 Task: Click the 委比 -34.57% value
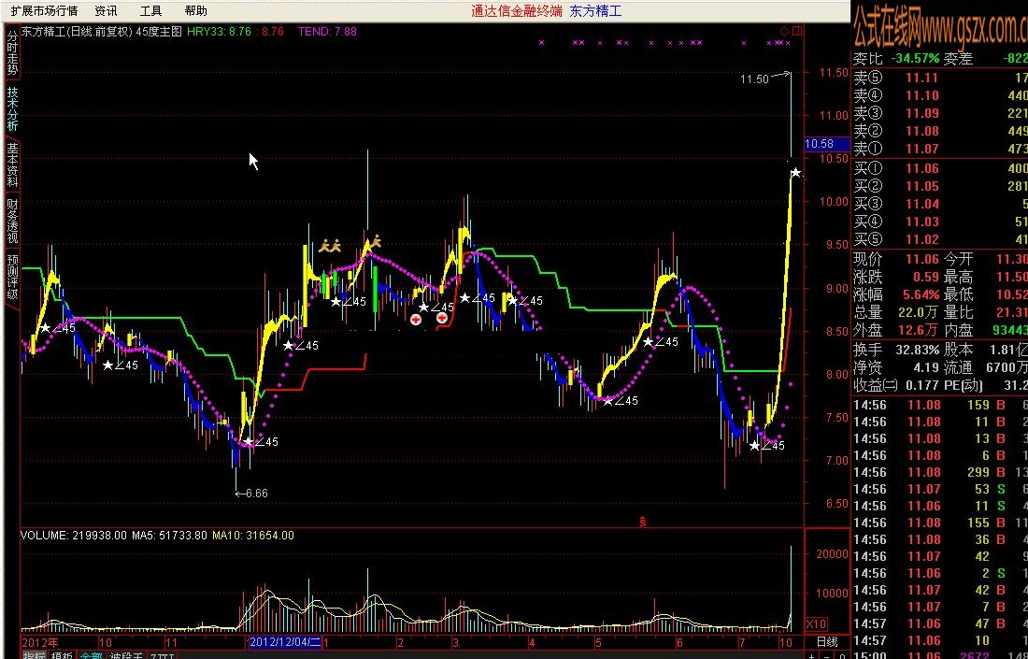pos(915,58)
